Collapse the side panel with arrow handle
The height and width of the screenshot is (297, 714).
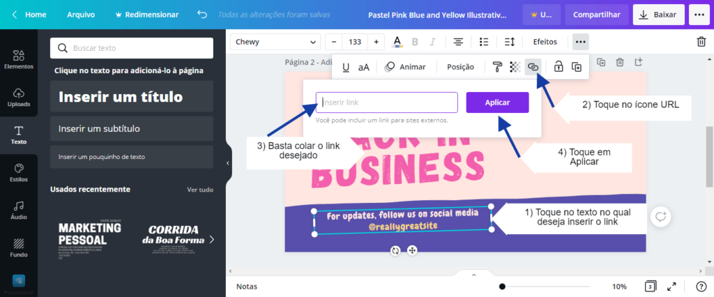click(228, 163)
